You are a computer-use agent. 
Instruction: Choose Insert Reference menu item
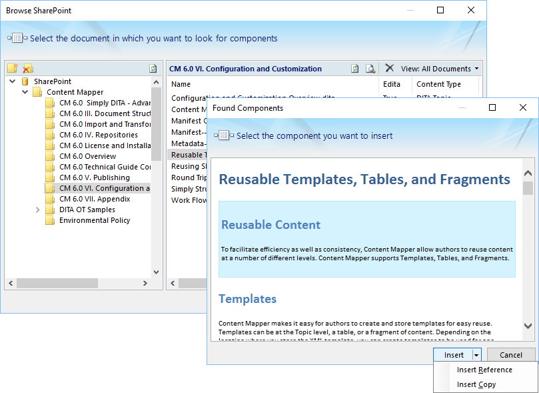[484, 370]
